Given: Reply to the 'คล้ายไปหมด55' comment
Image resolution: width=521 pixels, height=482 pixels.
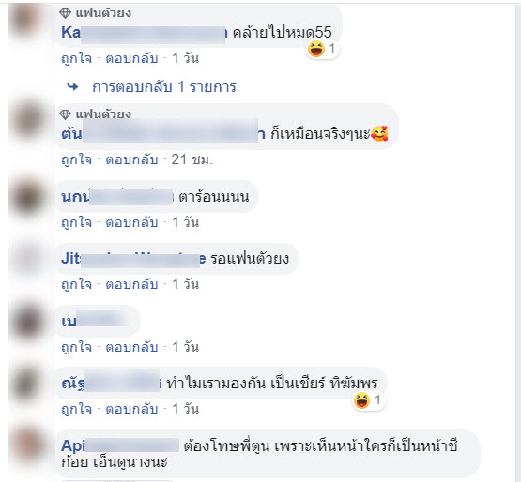Looking at the screenshot, I should (131, 58).
